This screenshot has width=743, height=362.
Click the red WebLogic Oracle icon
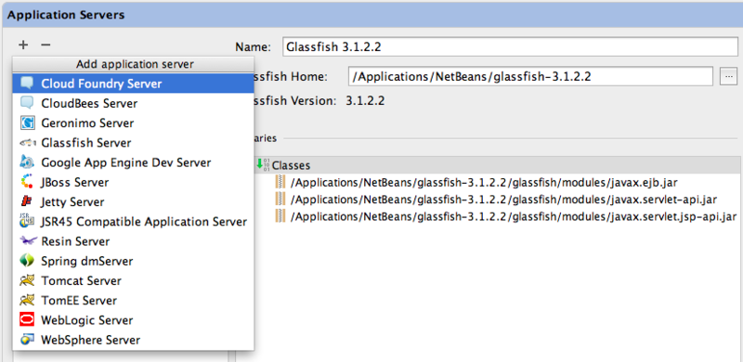(28, 320)
